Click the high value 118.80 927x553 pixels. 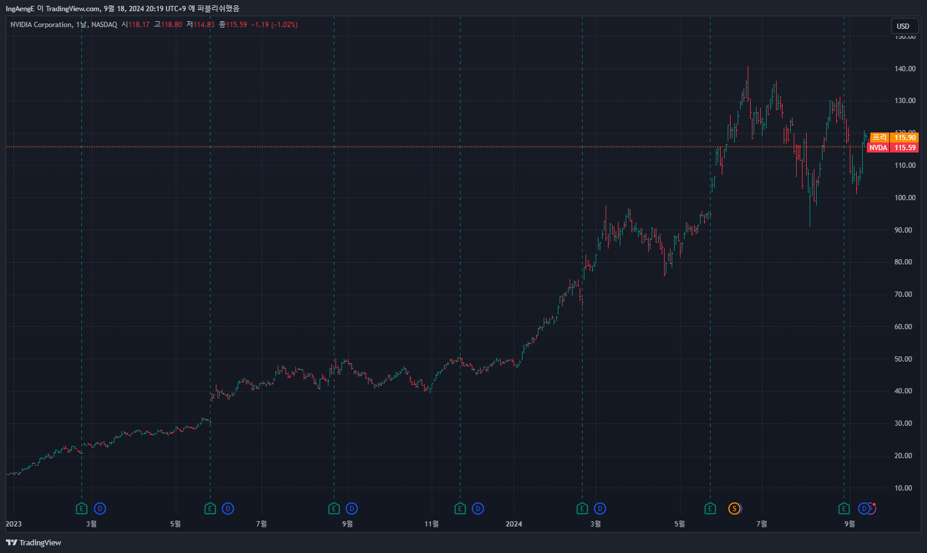pos(172,25)
